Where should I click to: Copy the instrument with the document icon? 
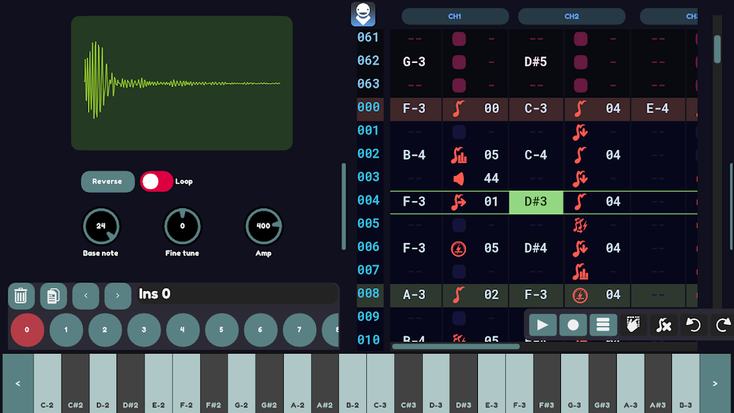click(54, 296)
